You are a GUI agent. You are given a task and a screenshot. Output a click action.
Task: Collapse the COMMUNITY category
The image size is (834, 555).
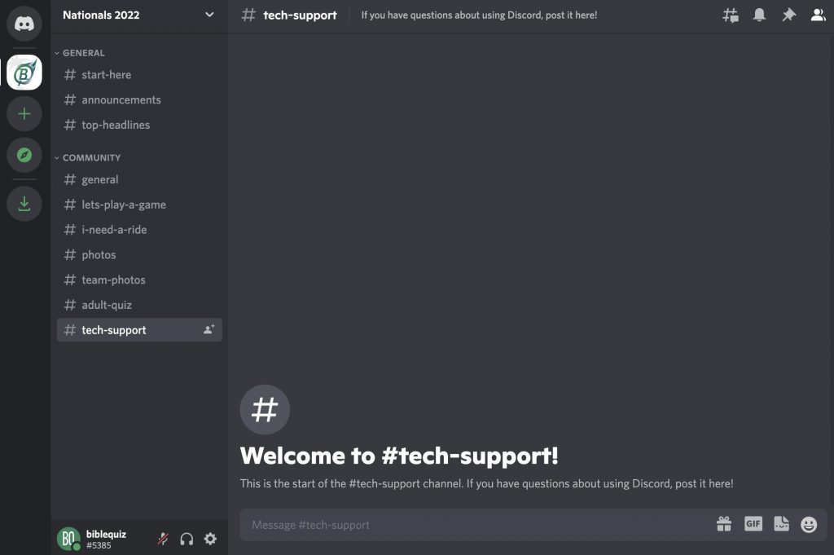tap(91, 158)
